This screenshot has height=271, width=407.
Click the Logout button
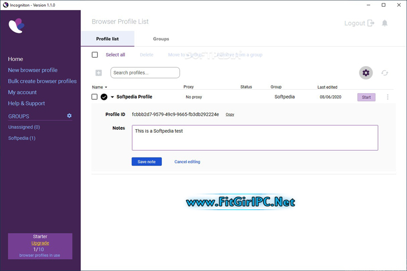(360, 23)
